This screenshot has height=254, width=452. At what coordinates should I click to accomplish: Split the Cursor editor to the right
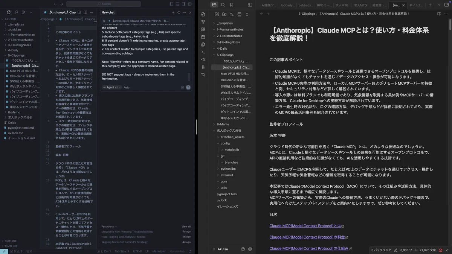[x=86, y=12]
